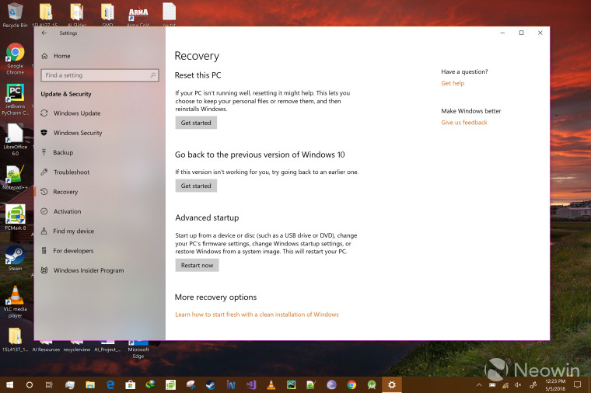This screenshot has width=591, height=393.
Task: Click the Advanced startup heading
Action: coord(207,218)
